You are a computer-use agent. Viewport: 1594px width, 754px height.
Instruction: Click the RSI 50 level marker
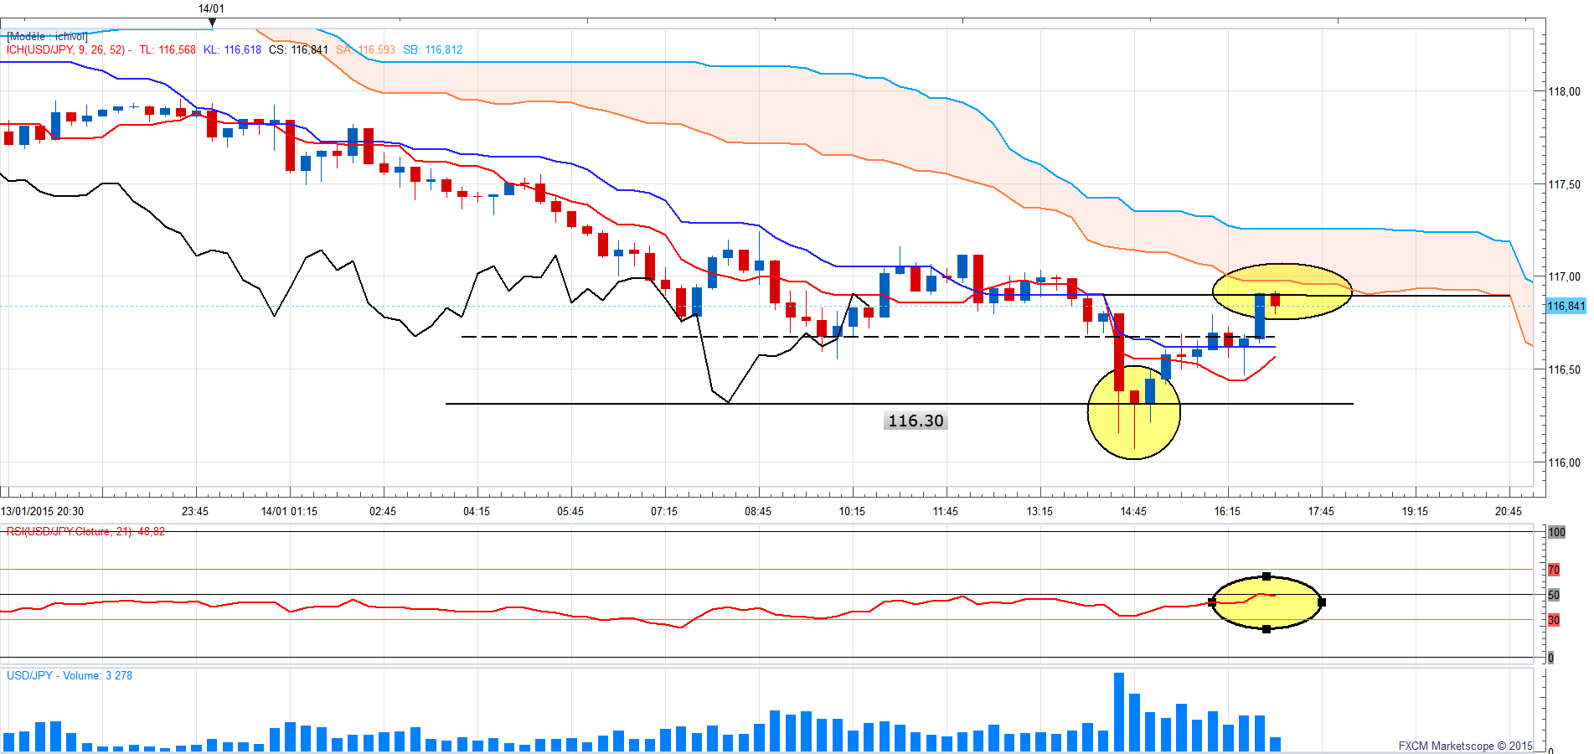pyautogui.click(x=1554, y=595)
